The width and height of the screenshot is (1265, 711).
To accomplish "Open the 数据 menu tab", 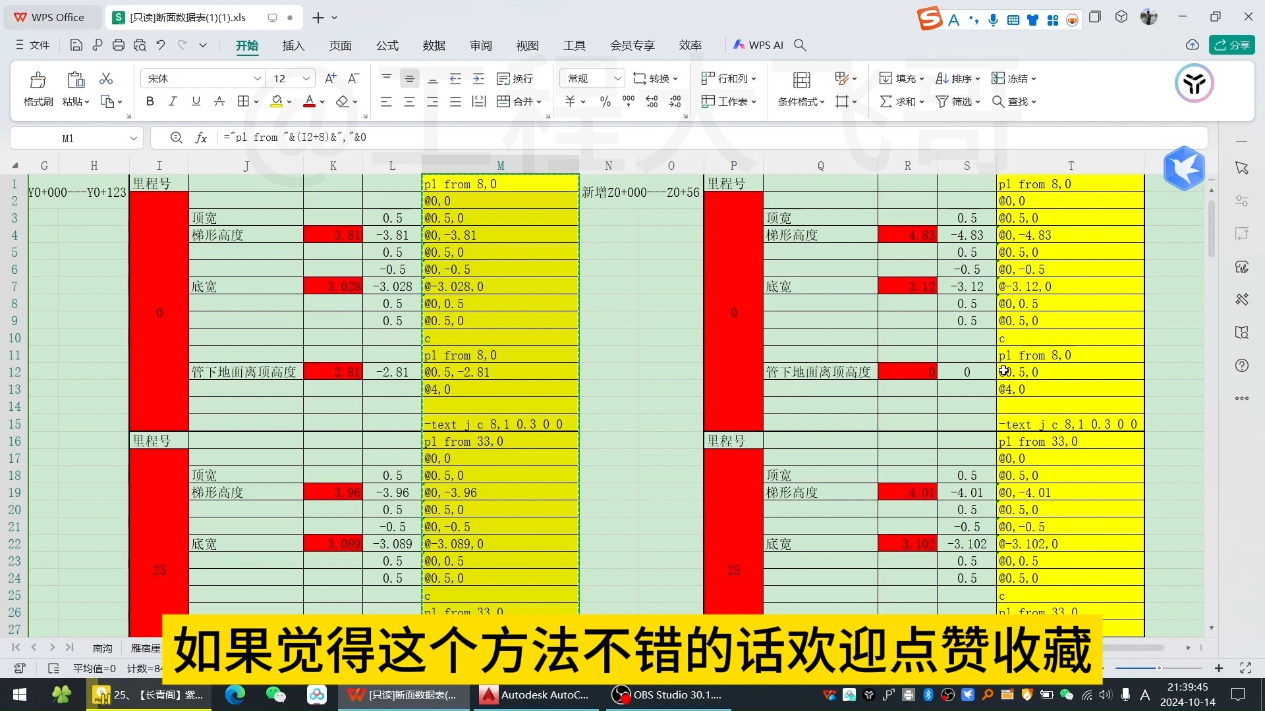I will click(434, 45).
